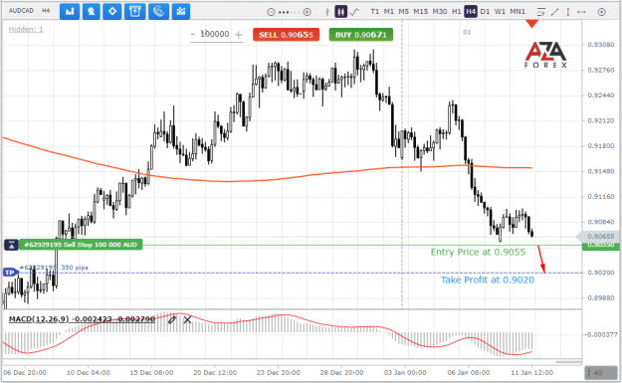
Task: Select the M1 timeframe
Action: coord(389,12)
